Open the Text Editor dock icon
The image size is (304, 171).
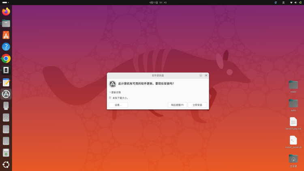click(6, 82)
